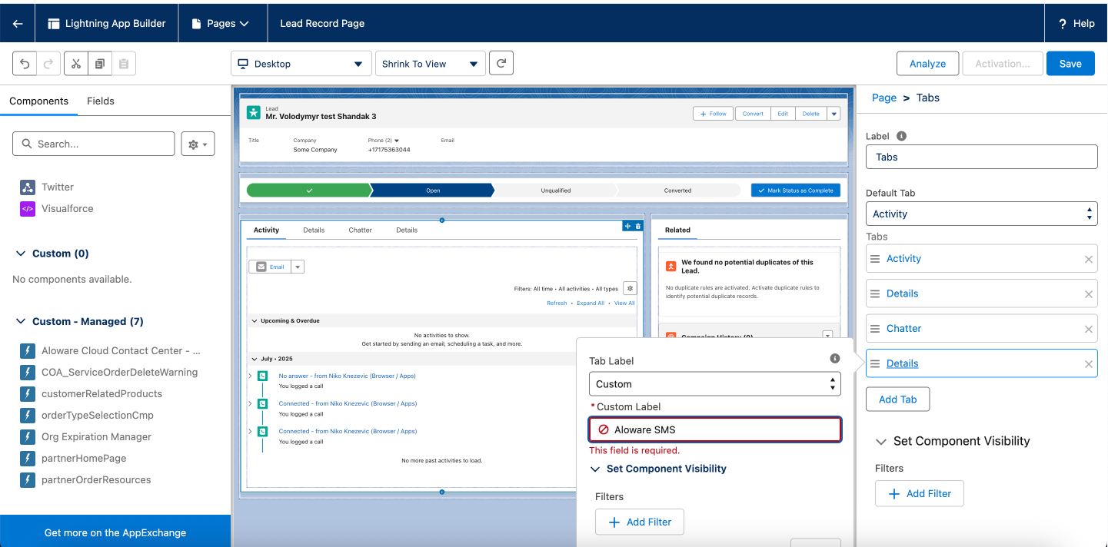The width and height of the screenshot is (1108, 547).
Task: Click the undo icon
Action: click(x=25, y=64)
